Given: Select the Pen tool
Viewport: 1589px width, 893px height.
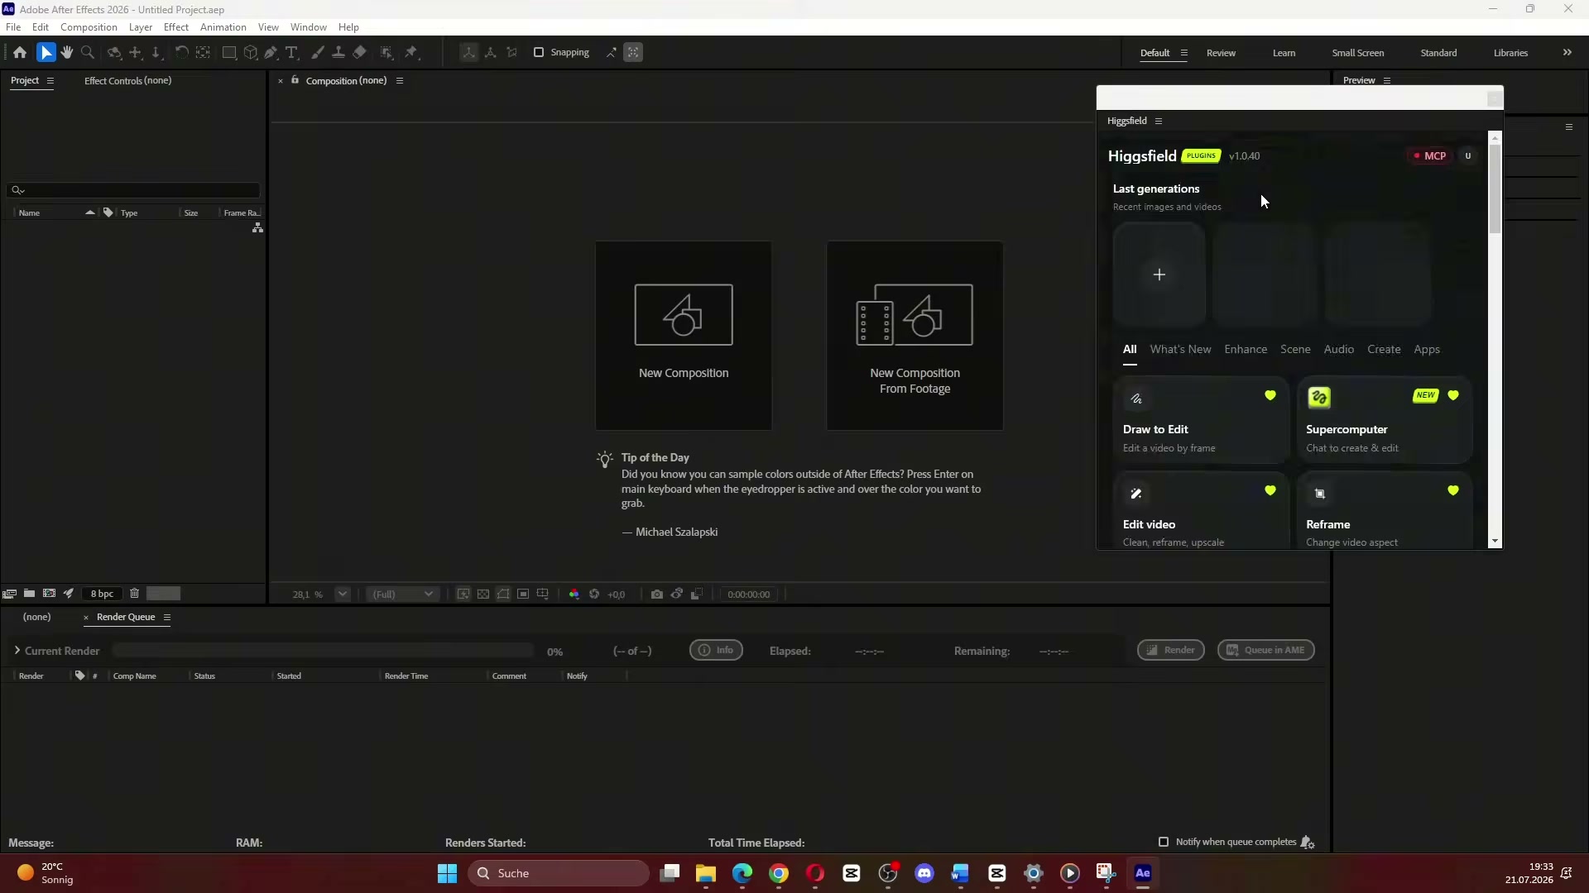Looking at the screenshot, I should tap(271, 52).
